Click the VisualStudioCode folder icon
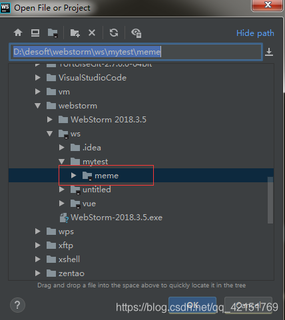Screen dimensions: 285x320 tap(51, 78)
